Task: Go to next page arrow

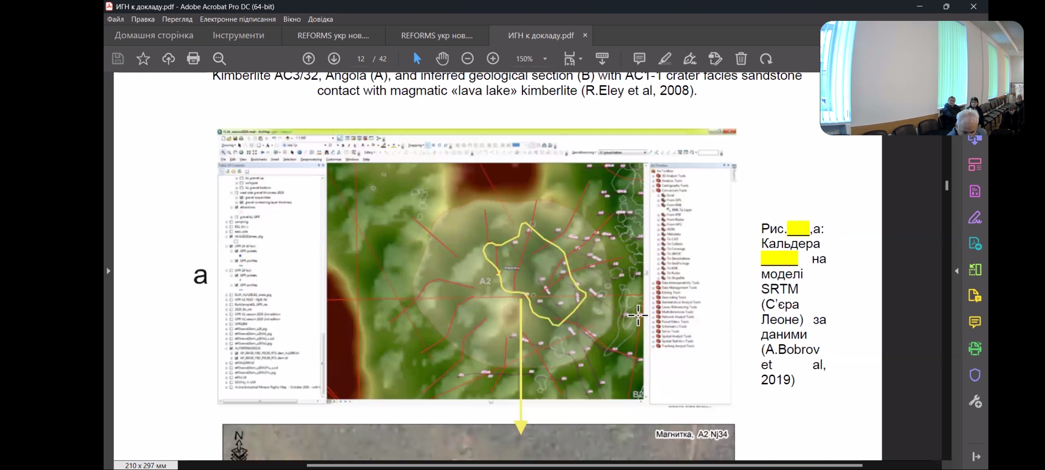Action: pos(334,58)
